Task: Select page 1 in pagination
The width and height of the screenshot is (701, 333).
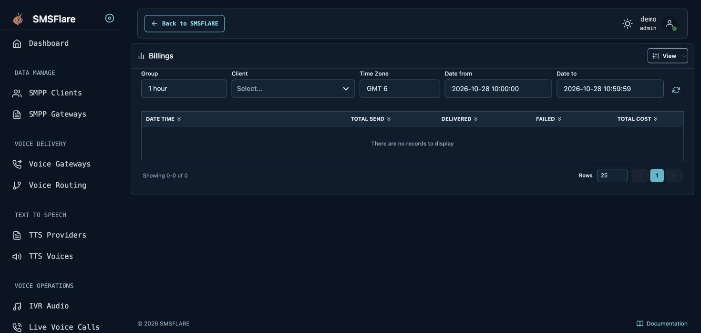Action: pyautogui.click(x=657, y=176)
